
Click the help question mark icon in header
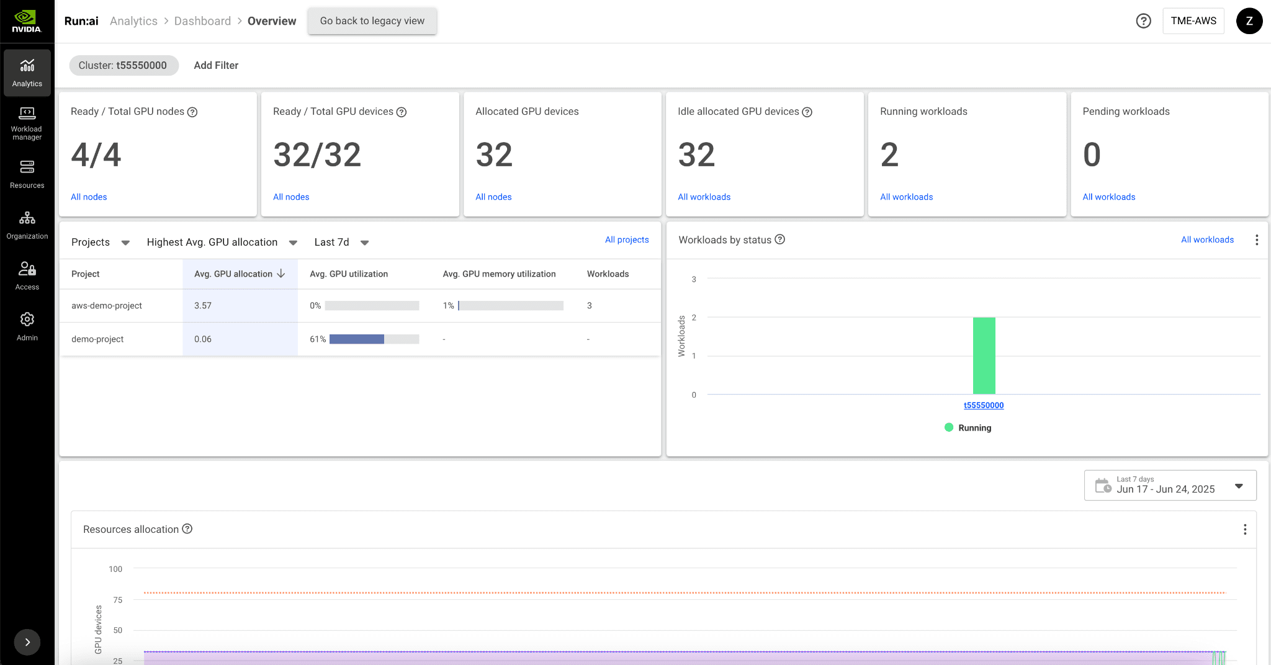click(1143, 21)
